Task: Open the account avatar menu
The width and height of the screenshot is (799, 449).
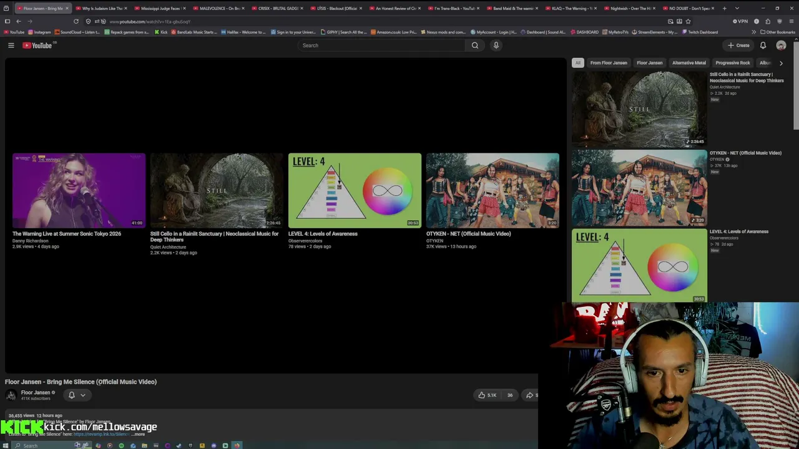Action: tap(781, 46)
